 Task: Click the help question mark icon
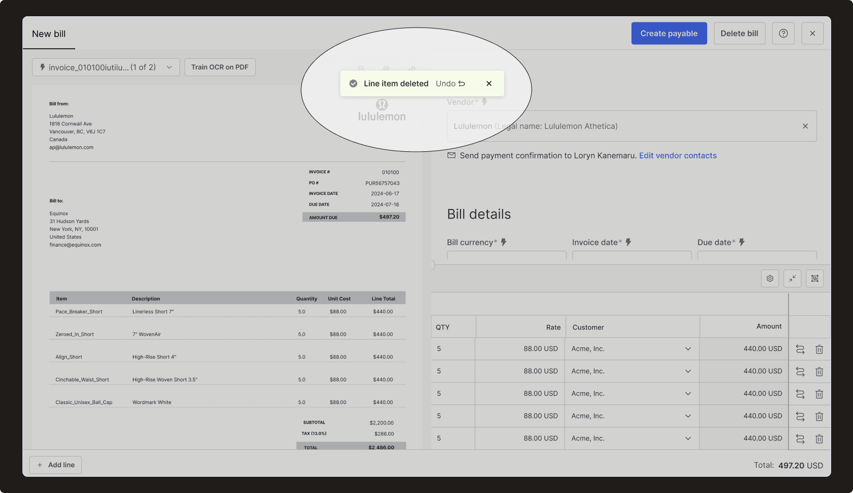(783, 34)
